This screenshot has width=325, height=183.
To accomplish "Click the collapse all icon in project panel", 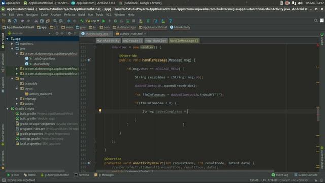I will pos(62,33).
